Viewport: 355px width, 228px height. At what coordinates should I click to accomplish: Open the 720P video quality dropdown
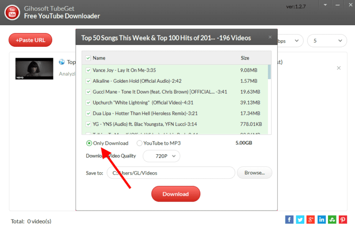[161, 156]
